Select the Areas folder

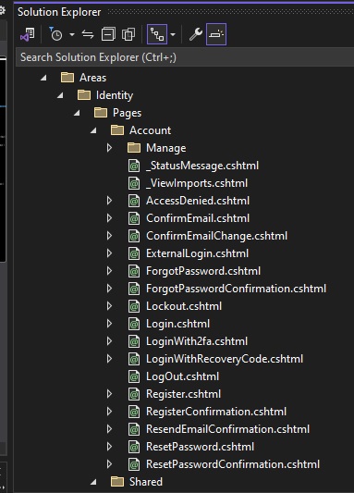92,78
